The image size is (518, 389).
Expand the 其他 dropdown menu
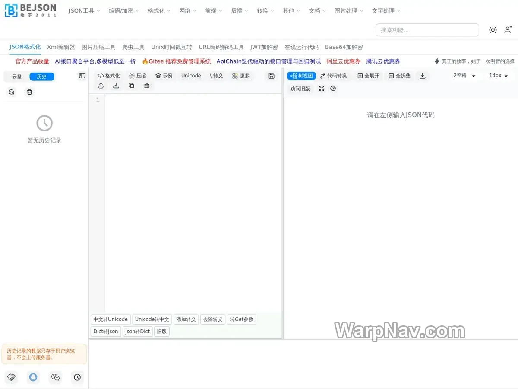click(x=291, y=11)
